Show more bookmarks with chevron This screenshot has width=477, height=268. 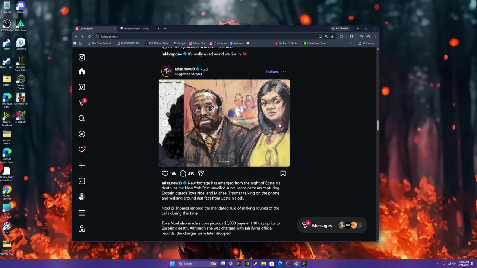click(x=350, y=43)
